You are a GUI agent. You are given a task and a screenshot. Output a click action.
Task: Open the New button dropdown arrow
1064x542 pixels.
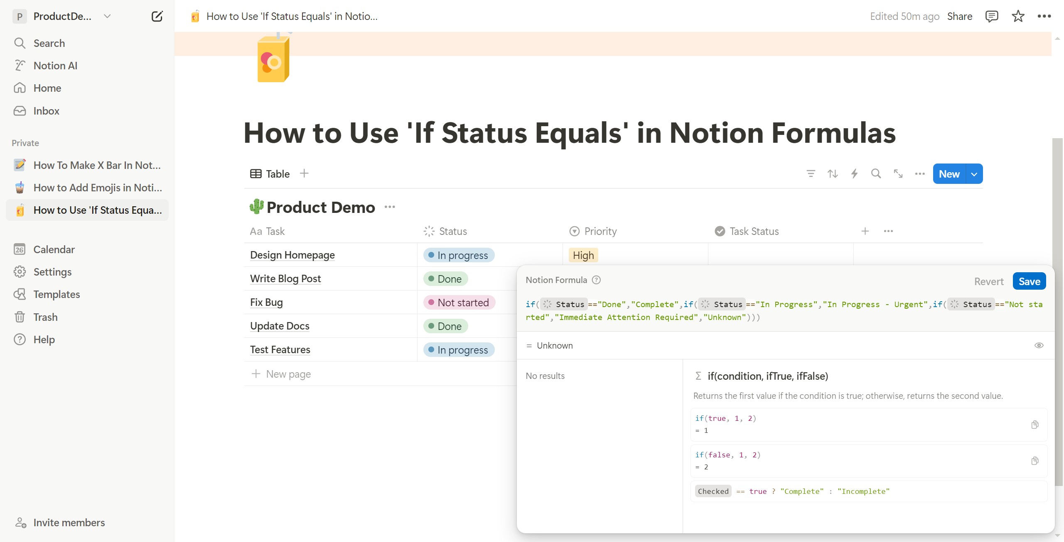[x=974, y=174]
